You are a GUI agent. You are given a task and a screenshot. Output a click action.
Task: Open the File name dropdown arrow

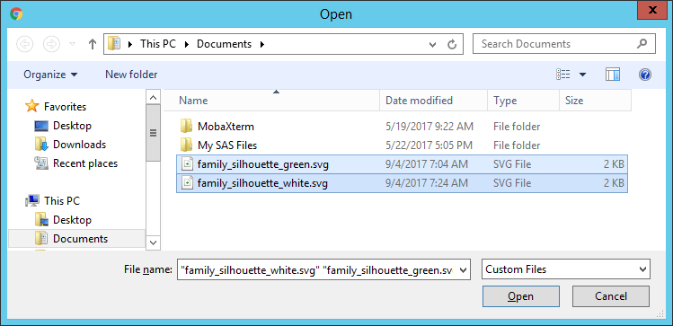pyautogui.click(x=462, y=269)
